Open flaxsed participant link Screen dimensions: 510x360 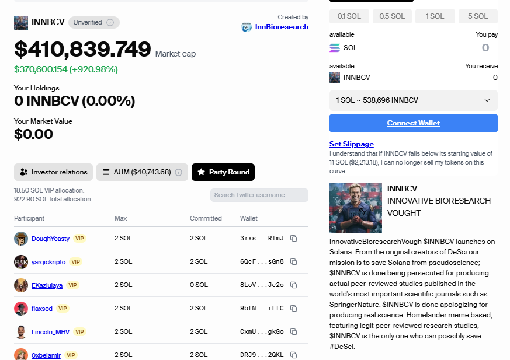(x=42, y=309)
